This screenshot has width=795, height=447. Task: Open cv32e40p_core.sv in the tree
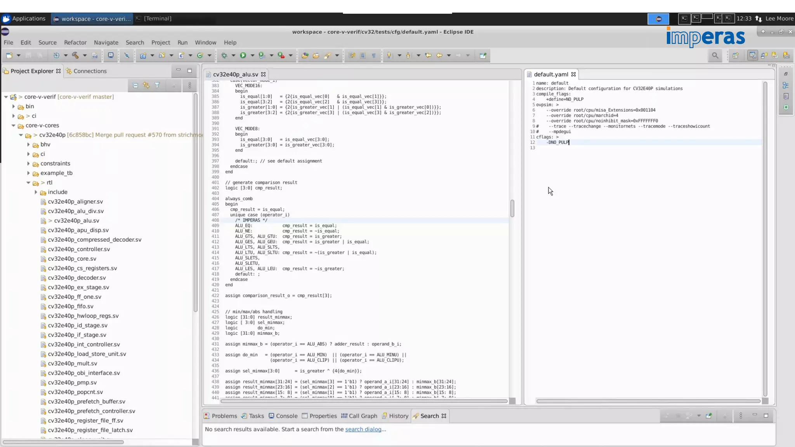[72, 258]
